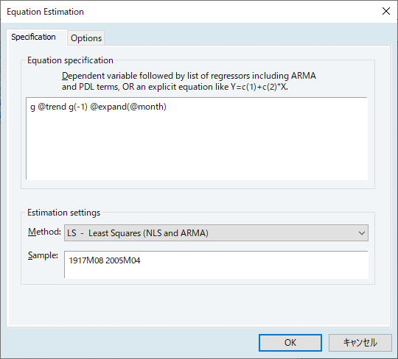This screenshot has width=398, height=359.
Task: Click the g(-1) lag term in equation
Action: [78, 107]
